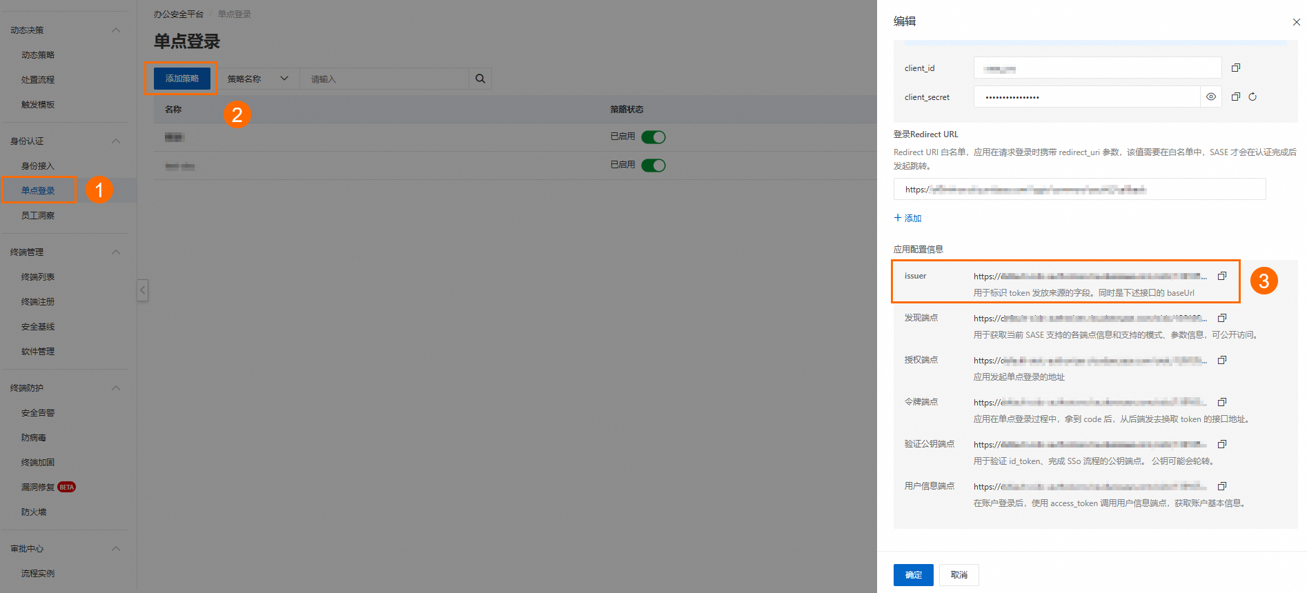Collapse the sidebar with the arrow handle
The height and width of the screenshot is (593, 1307).
[142, 290]
